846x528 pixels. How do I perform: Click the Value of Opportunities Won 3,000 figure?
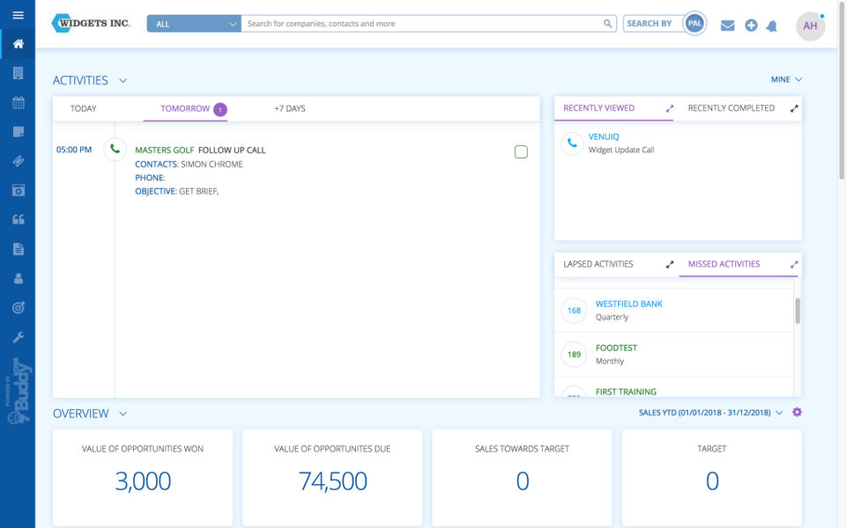point(143,481)
